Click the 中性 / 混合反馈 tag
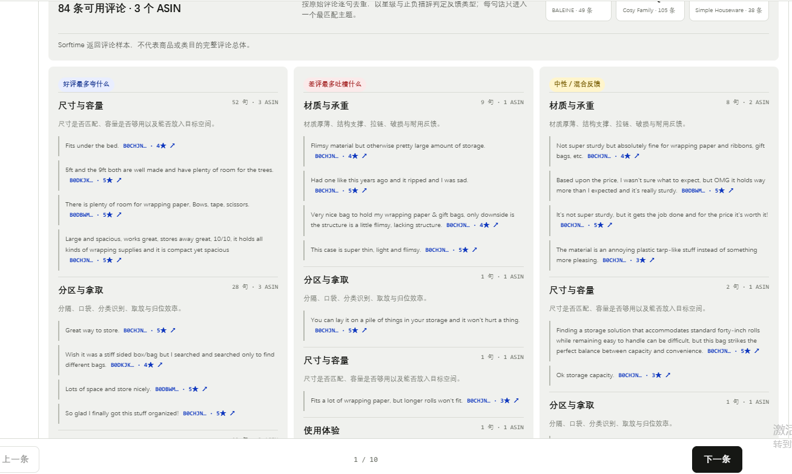This screenshot has height=474, width=792. click(577, 84)
